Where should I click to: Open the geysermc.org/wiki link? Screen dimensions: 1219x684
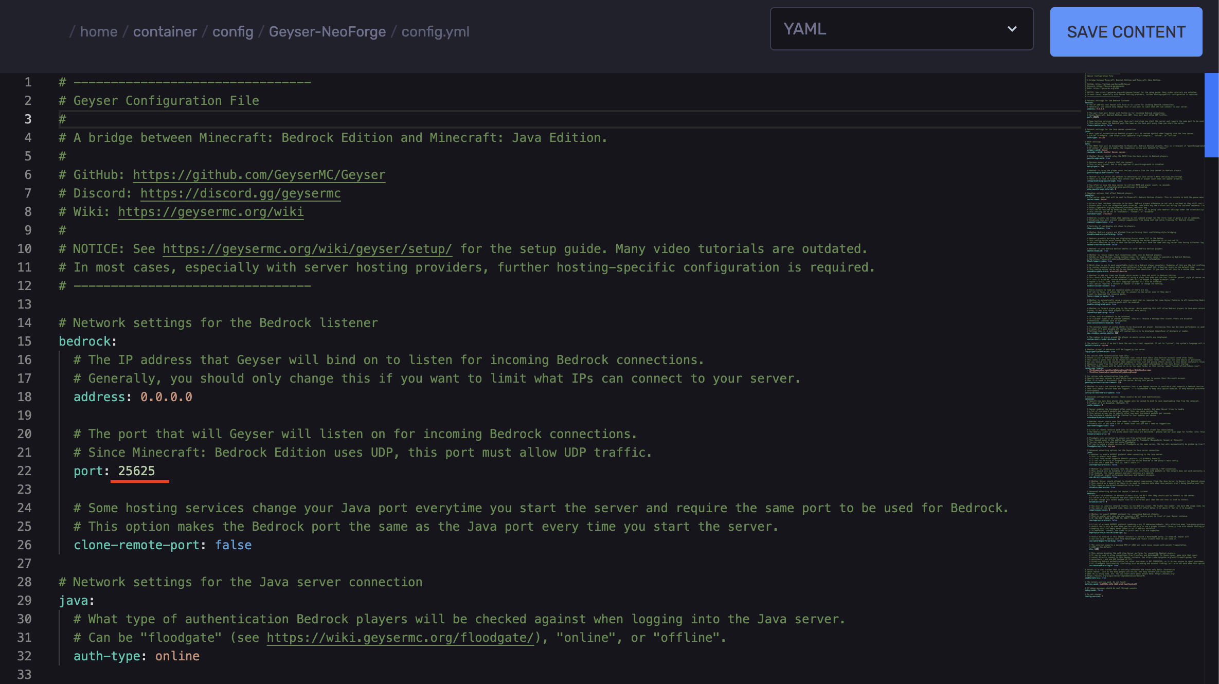(210, 212)
